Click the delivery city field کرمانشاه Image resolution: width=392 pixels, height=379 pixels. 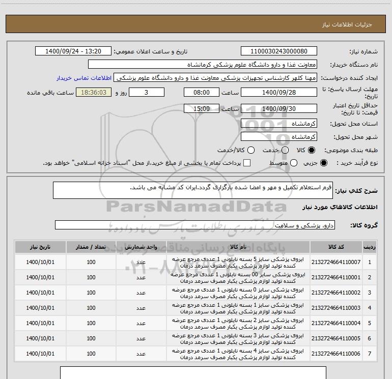click(x=279, y=137)
